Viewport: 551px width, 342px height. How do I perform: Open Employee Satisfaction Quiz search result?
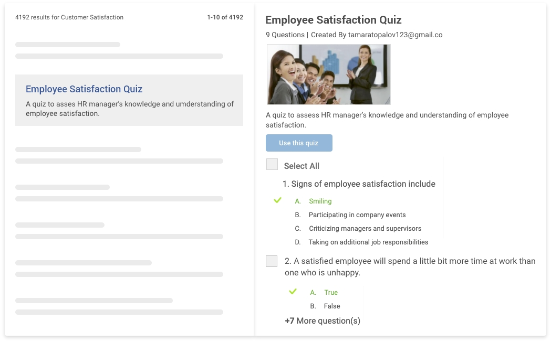point(84,89)
